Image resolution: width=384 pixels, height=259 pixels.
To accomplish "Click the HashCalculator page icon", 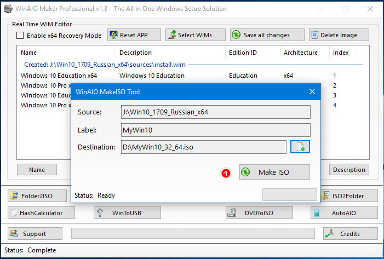I will (x=14, y=213).
